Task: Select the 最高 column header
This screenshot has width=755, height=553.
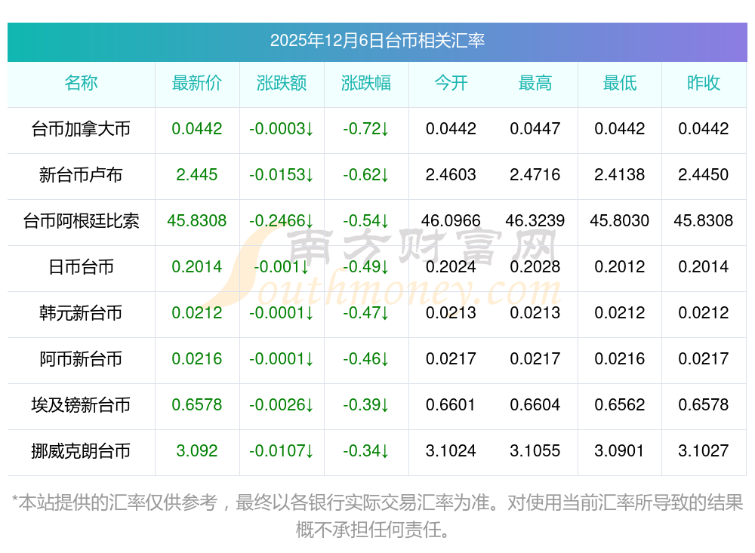Action: pos(535,83)
